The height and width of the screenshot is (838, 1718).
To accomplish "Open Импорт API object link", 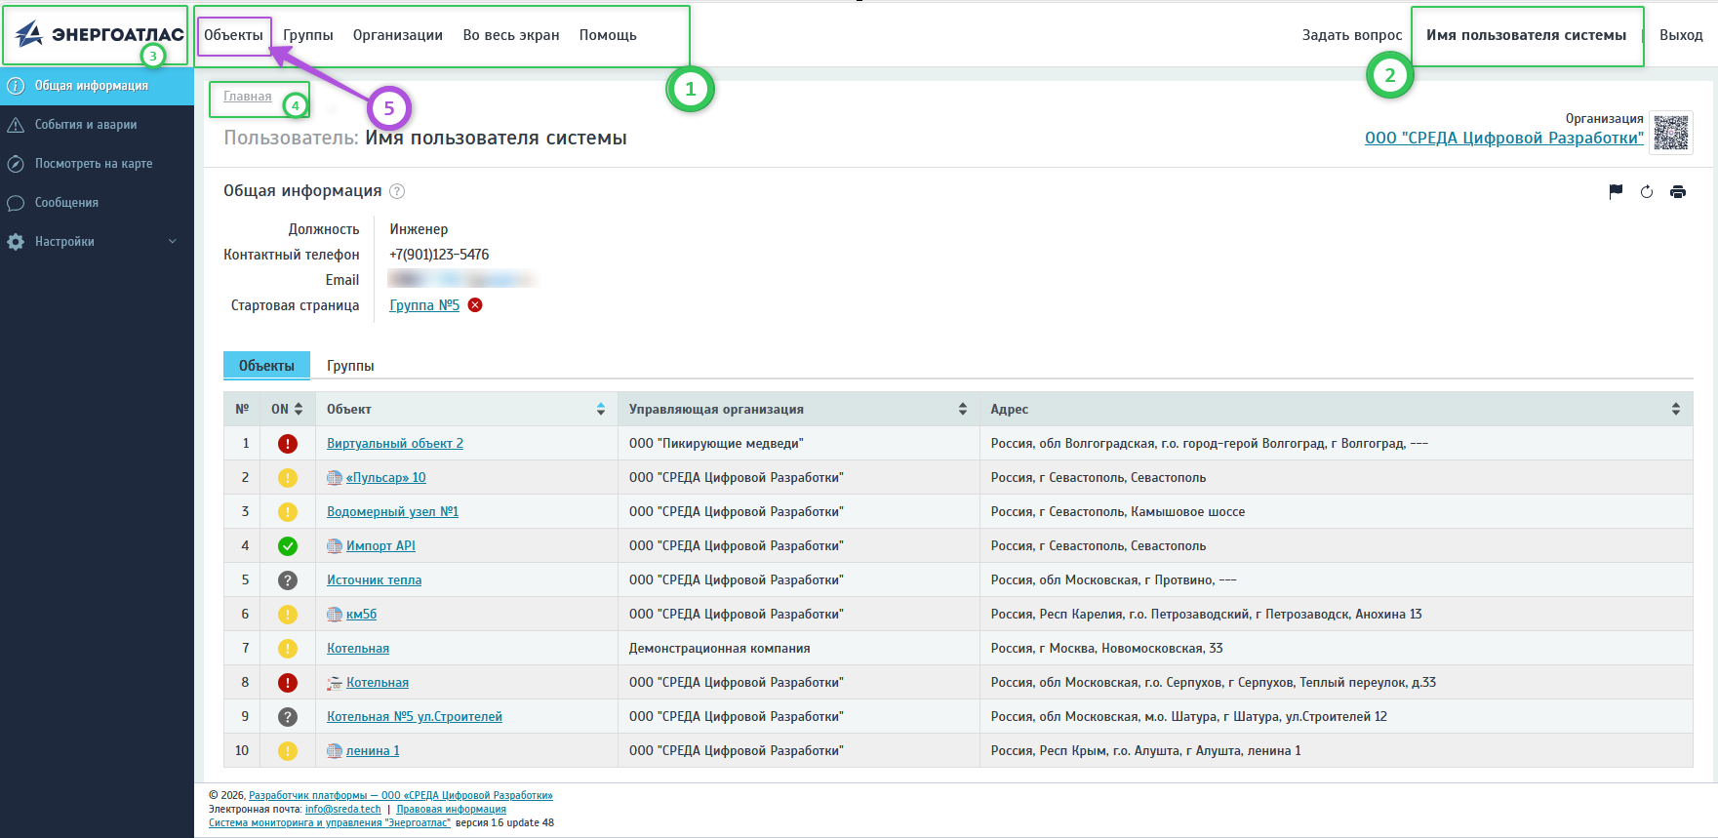I will click(x=380, y=546).
